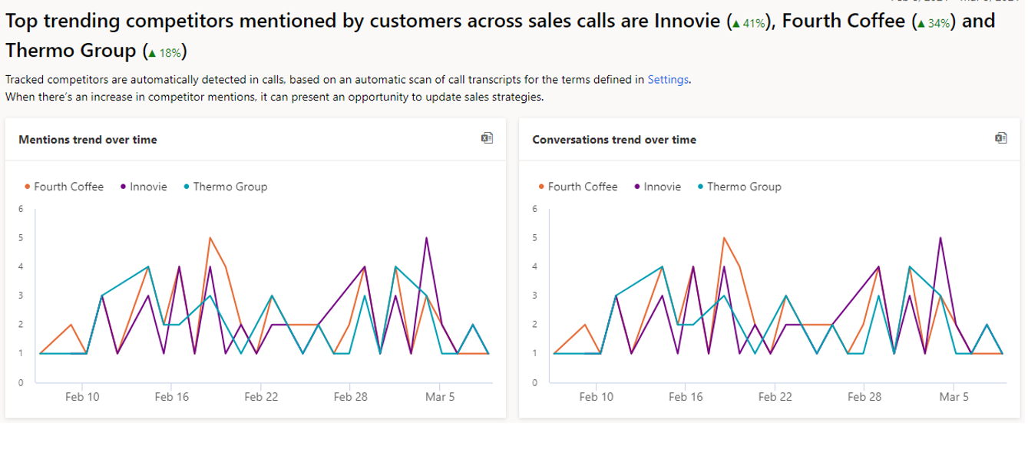1028x466 pixels.
Task: Click green up arrow beside Fourth Coffee 34%
Action: point(921,25)
